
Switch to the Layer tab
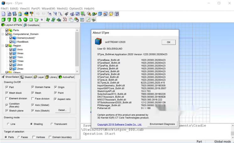click(39, 77)
